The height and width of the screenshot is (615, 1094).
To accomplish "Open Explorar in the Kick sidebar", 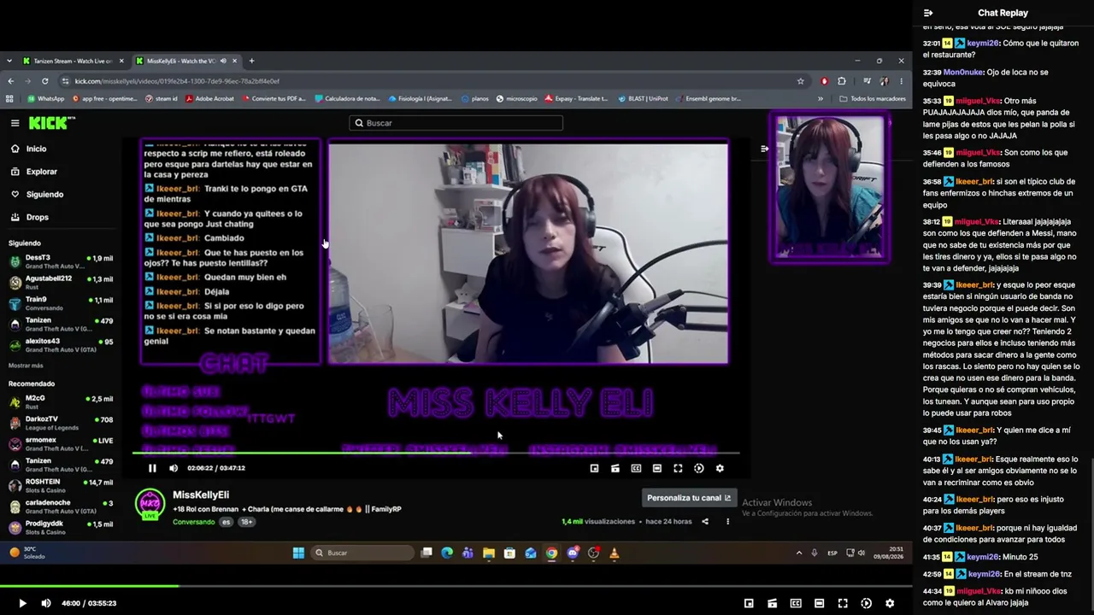I will coord(34,172).
